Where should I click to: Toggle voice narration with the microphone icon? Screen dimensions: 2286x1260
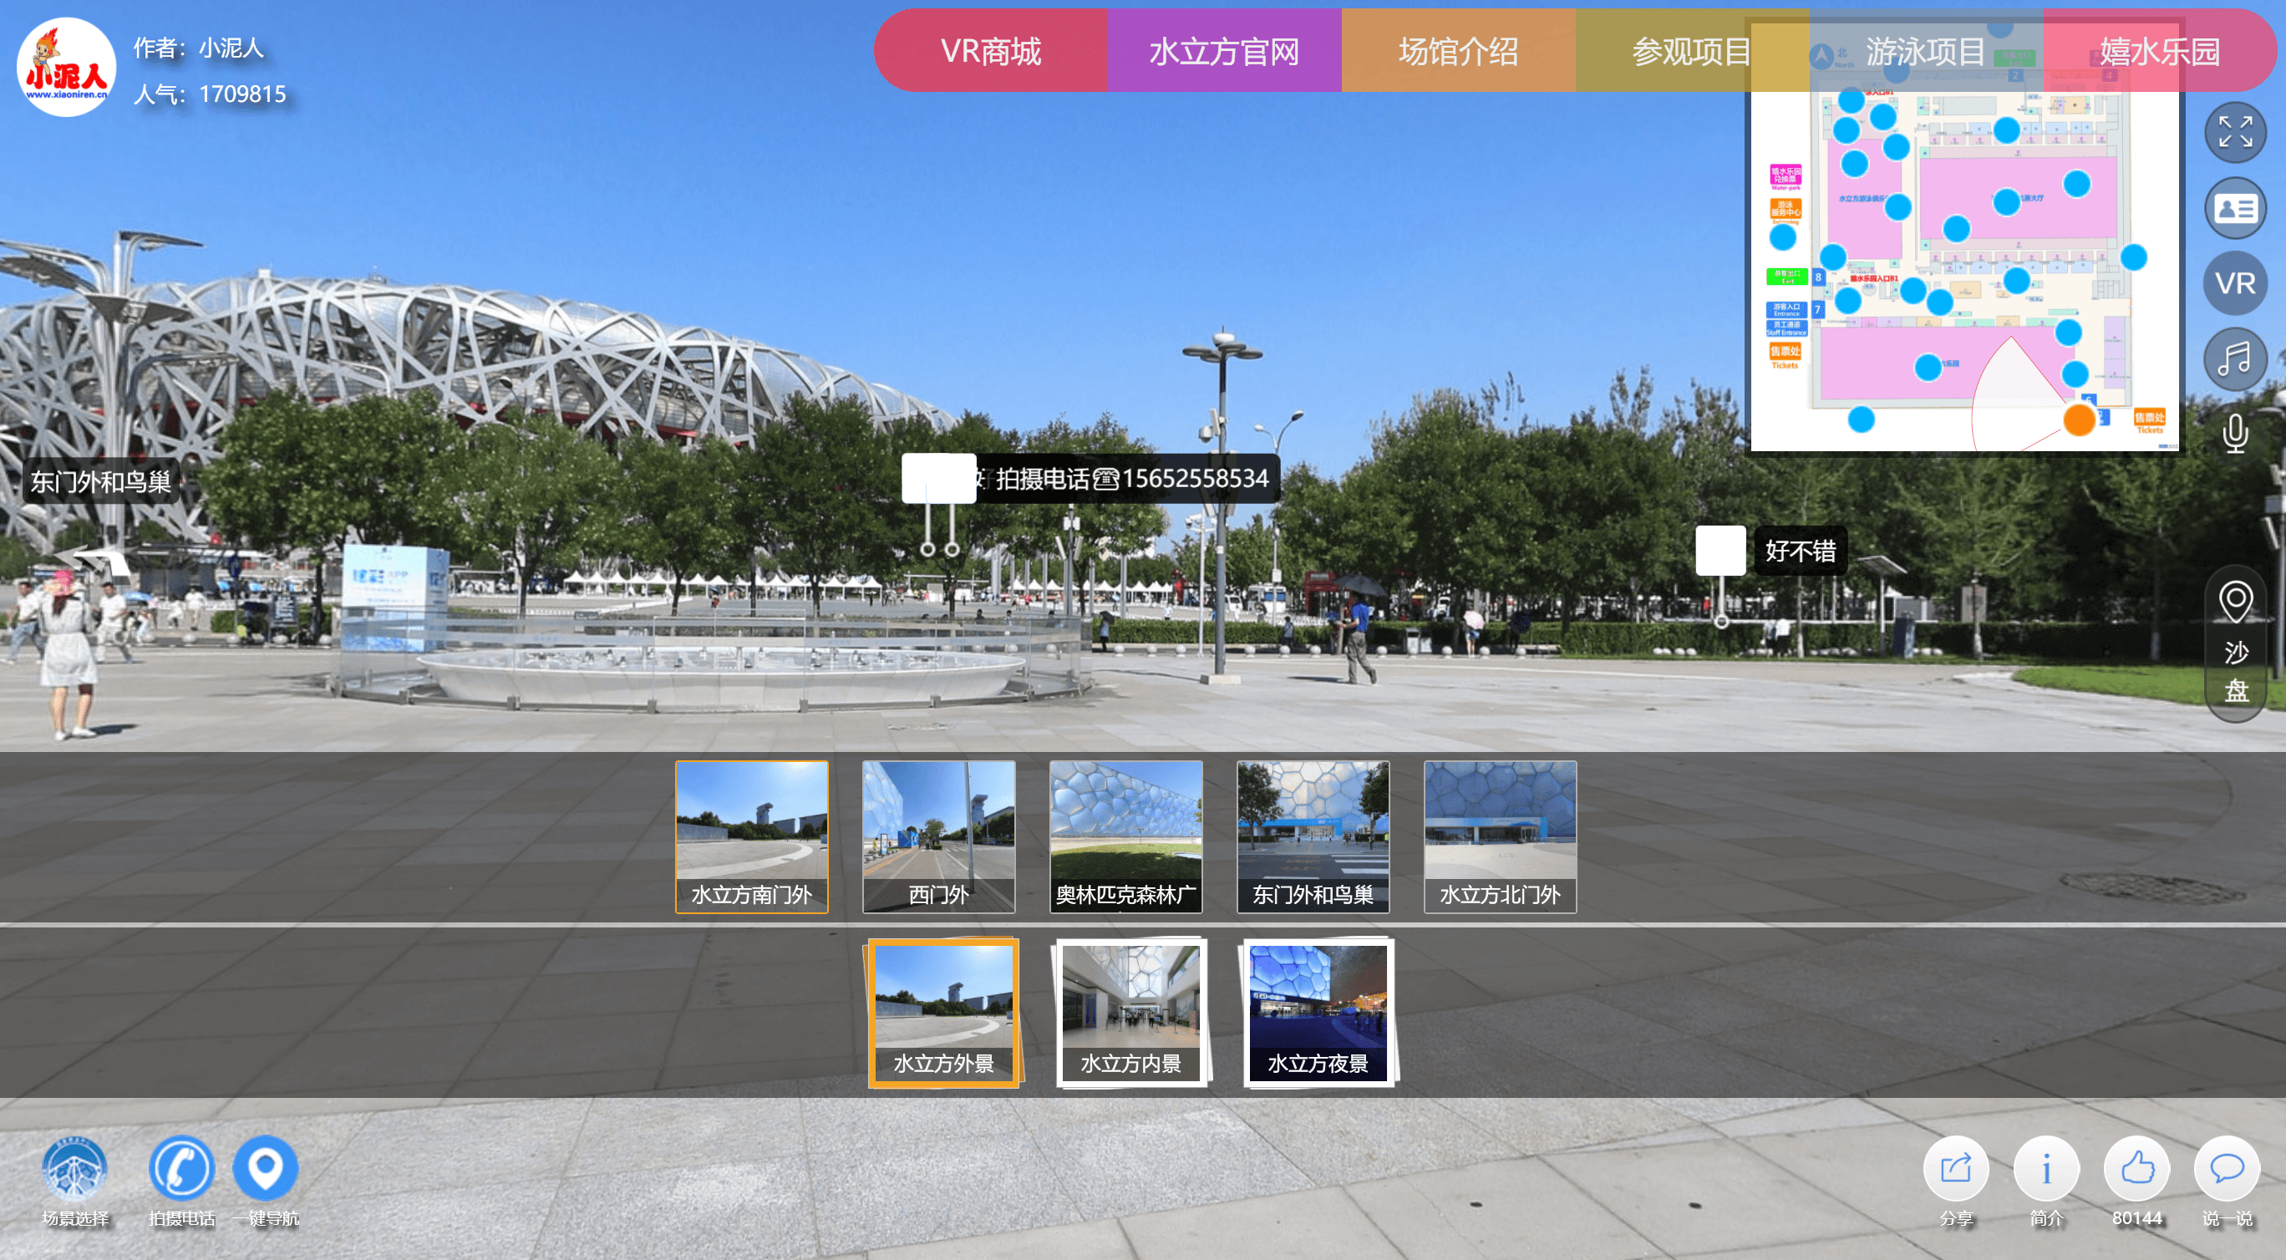tap(2234, 434)
